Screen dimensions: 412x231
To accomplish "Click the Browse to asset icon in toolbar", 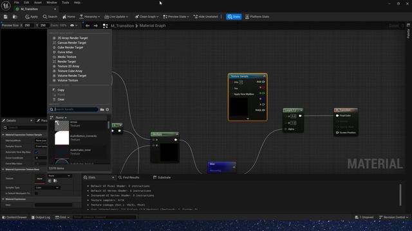I will coord(15,17).
